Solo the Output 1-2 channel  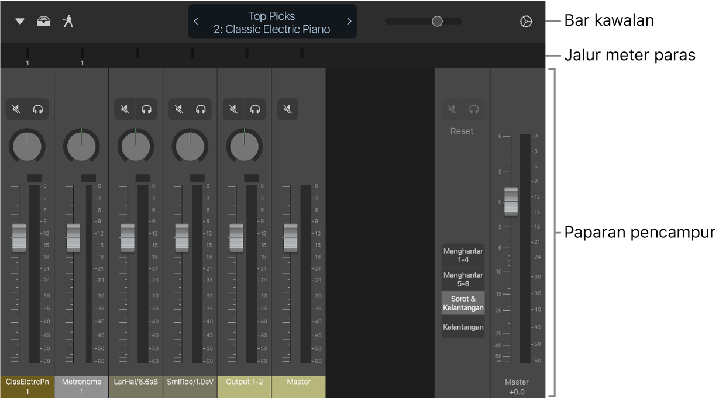tap(255, 109)
